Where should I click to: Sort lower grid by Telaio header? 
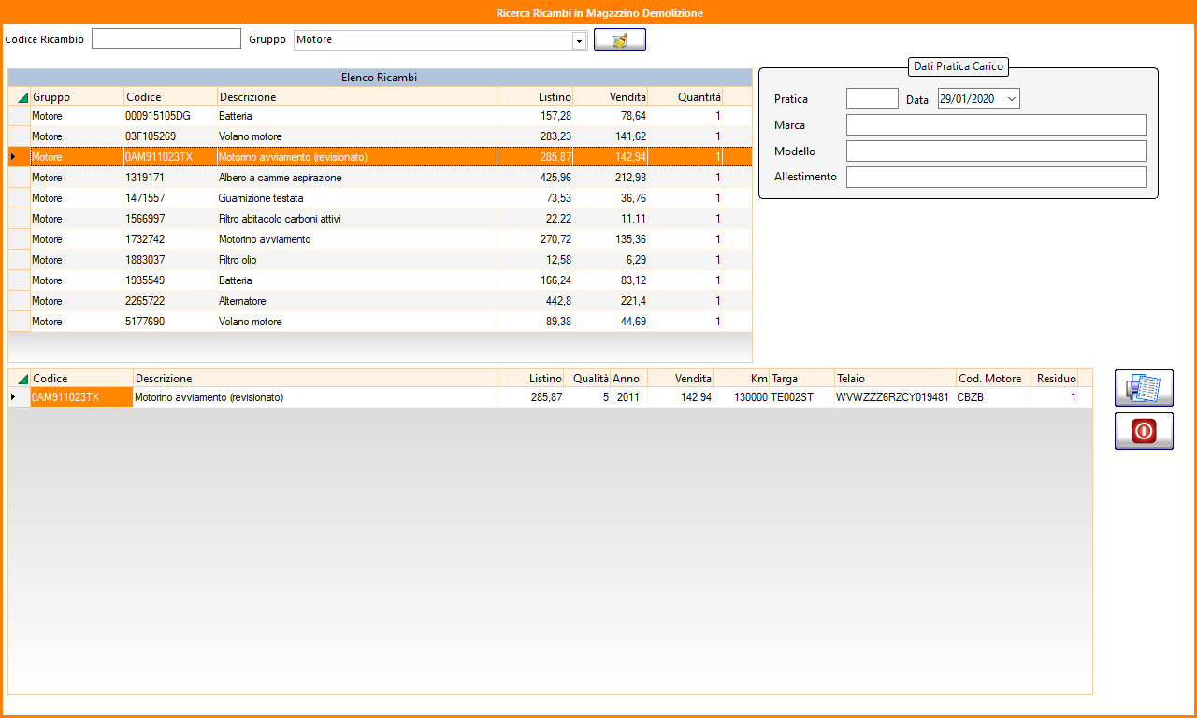895,379
